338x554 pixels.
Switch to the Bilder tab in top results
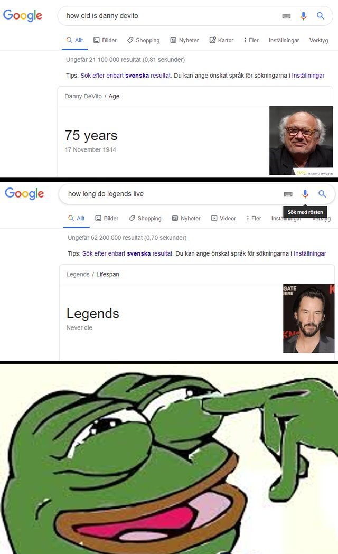click(x=105, y=40)
